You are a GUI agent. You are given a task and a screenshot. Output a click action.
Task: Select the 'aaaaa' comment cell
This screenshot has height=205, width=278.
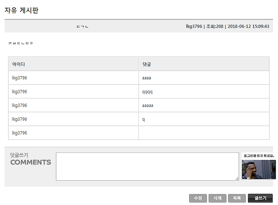204,106
